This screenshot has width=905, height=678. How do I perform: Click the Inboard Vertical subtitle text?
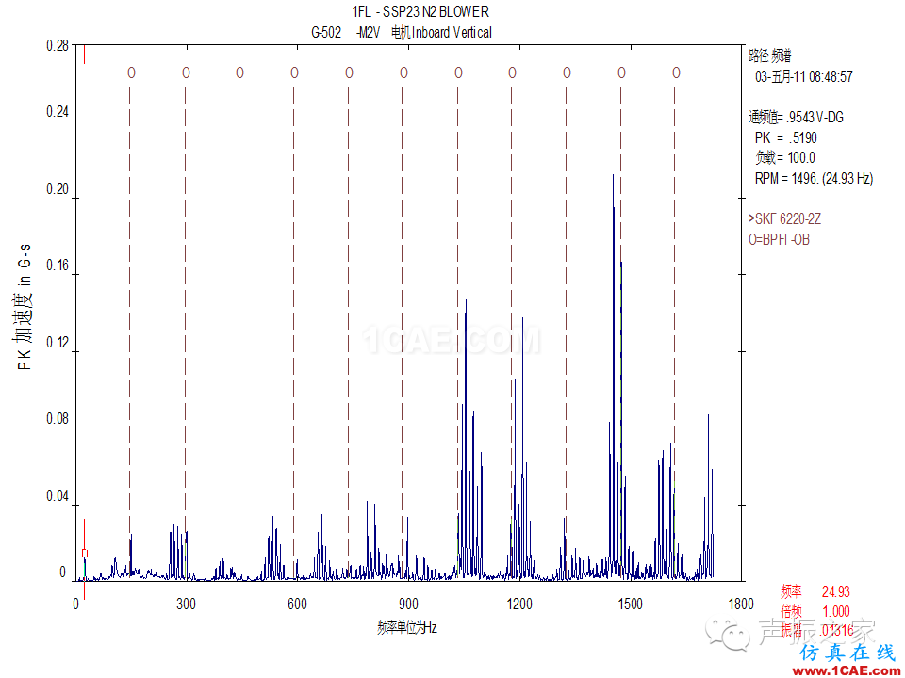(x=452, y=33)
